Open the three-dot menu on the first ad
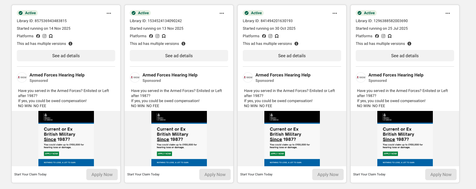 tap(109, 13)
